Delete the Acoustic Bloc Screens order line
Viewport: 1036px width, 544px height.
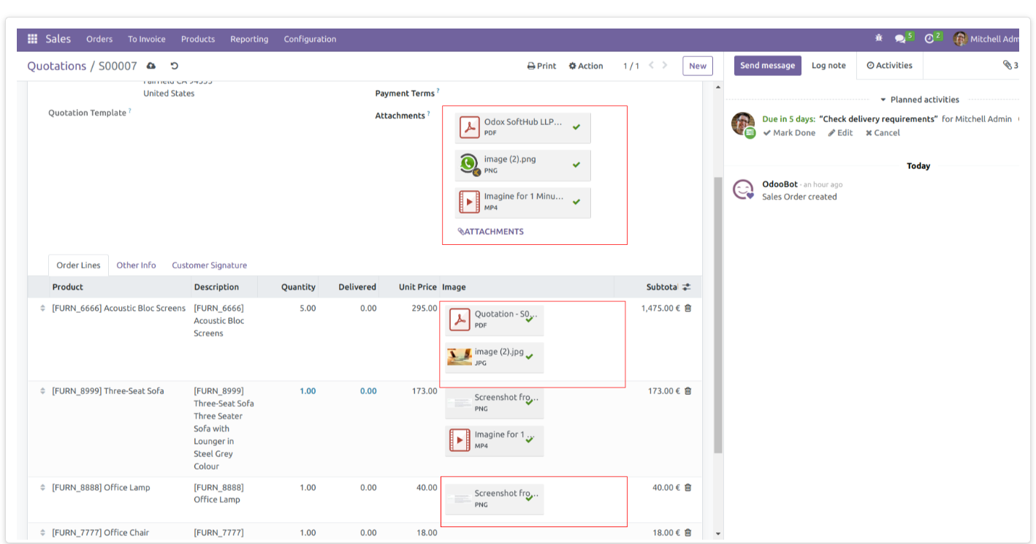(x=688, y=308)
